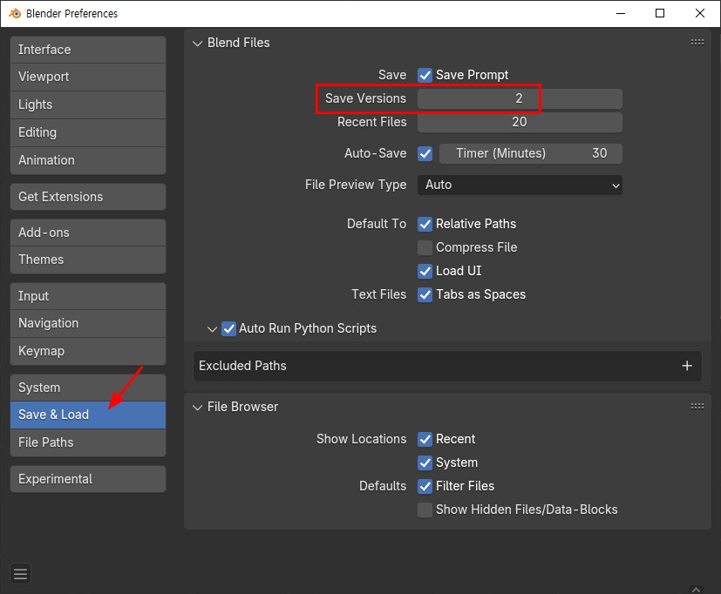Click the scroll-up arrow at bottom right
This screenshot has height=594, width=721.
click(x=697, y=589)
